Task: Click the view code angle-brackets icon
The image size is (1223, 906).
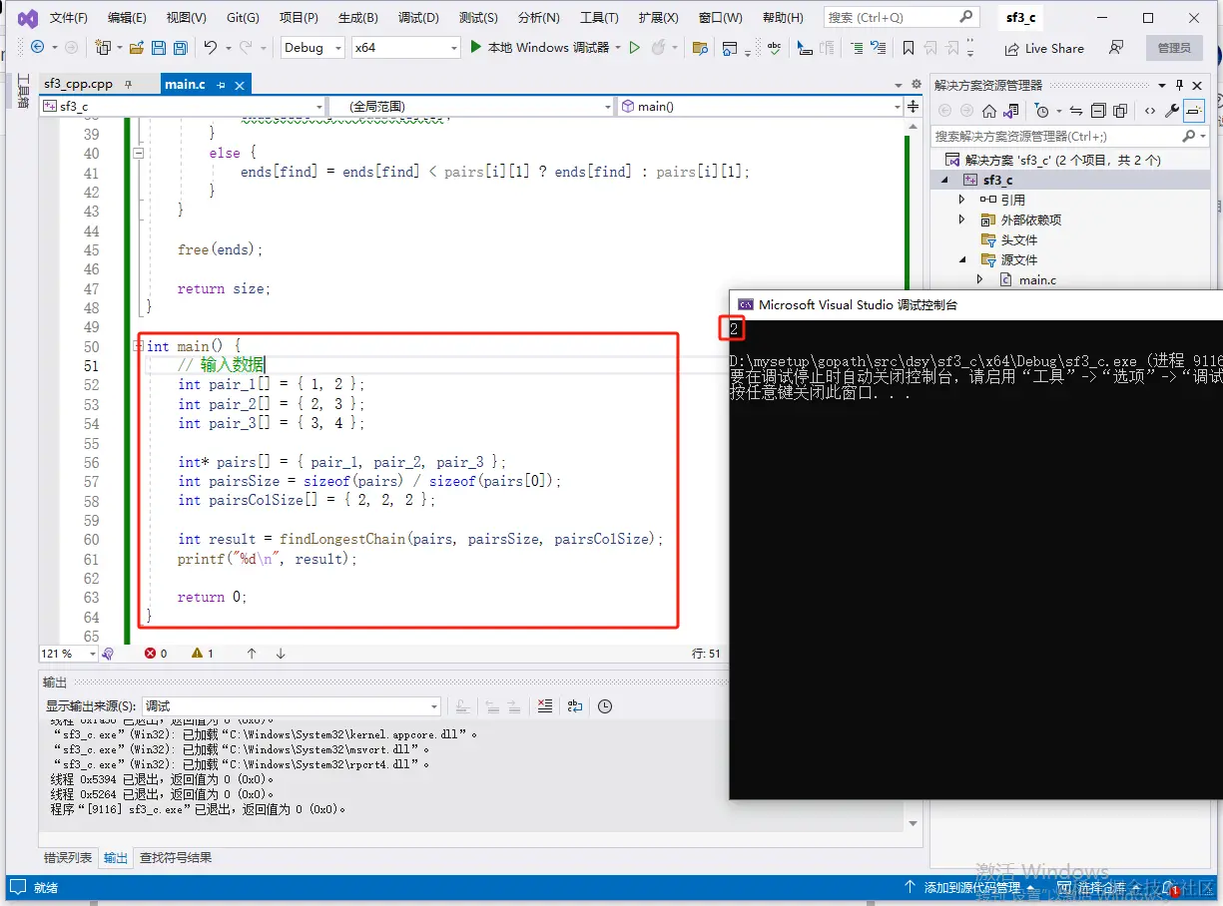Action: click(x=1149, y=111)
